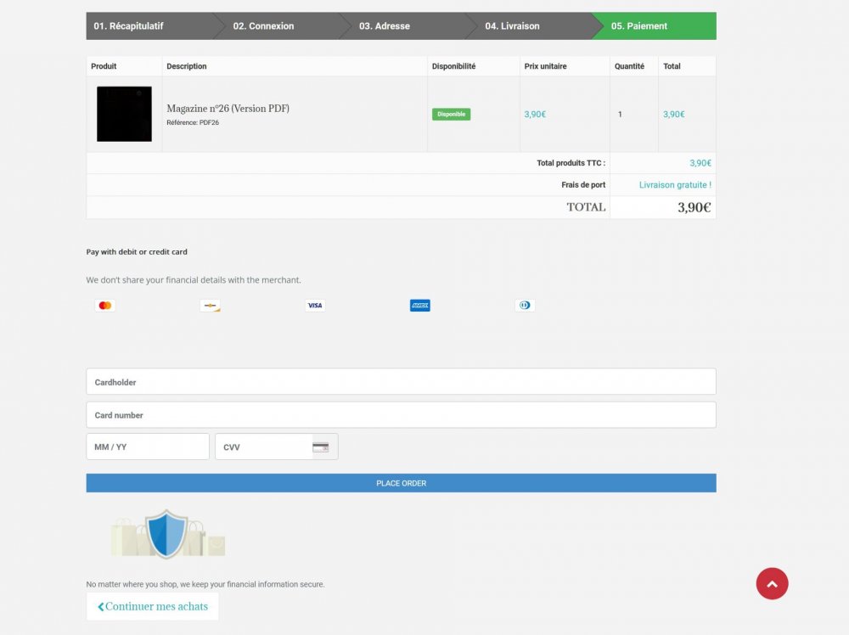Click the unit price 3,90€ under Prix unitaire
Image resolution: width=849 pixels, height=635 pixels.
click(535, 115)
